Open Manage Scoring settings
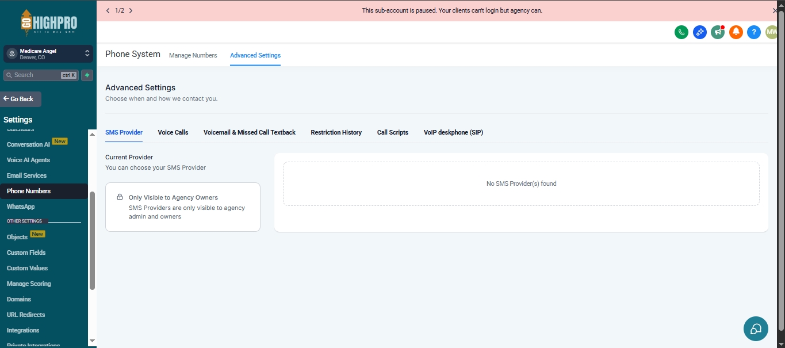The width and height of the screenshot is (785, 348). 29,284
